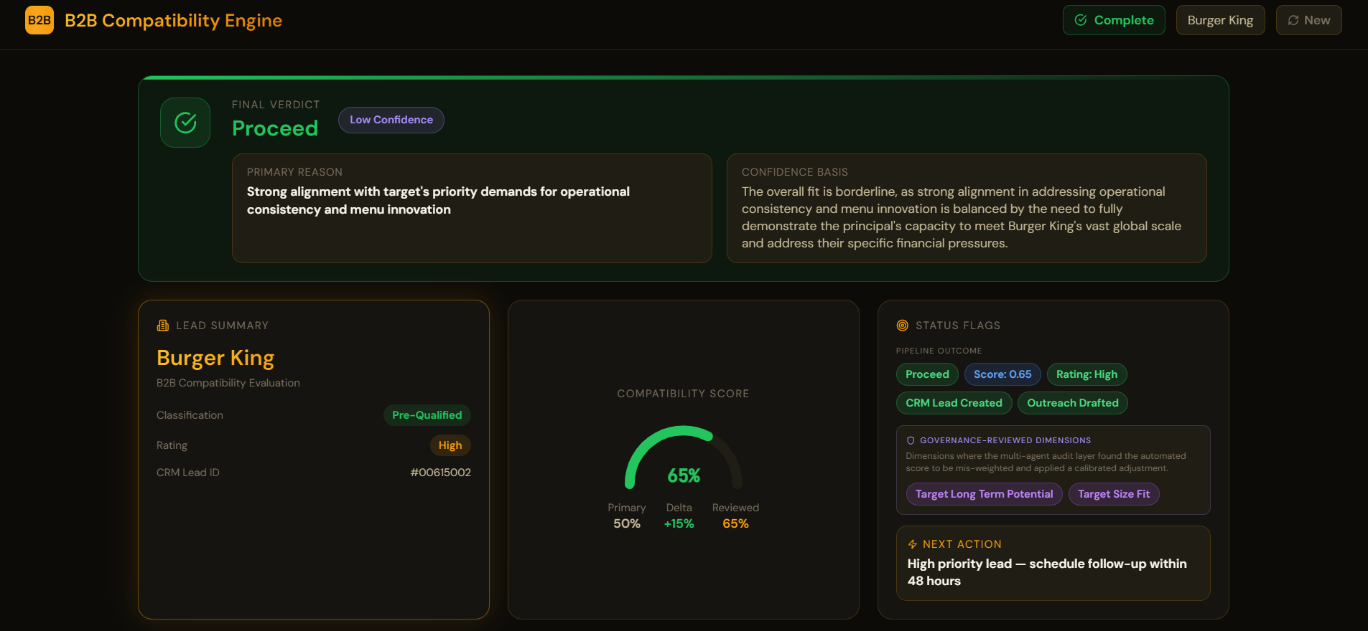Click the Proceed verdict heading
1368x631 pixels.
click(x=275, y=128)
